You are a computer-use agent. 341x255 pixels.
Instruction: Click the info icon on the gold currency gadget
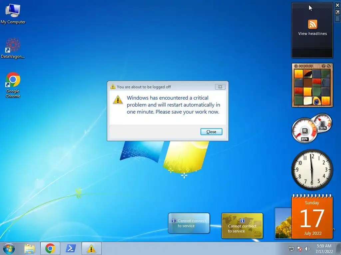[242, 221]
